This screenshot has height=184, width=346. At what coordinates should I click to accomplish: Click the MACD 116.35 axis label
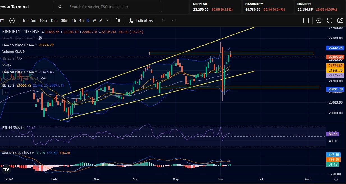click(x=333, y=160)
